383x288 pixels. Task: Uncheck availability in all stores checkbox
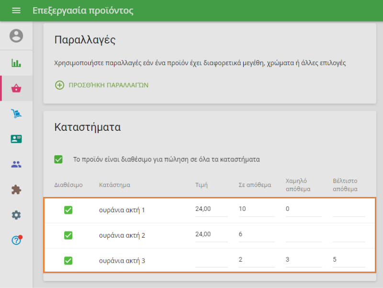(58, 159)
